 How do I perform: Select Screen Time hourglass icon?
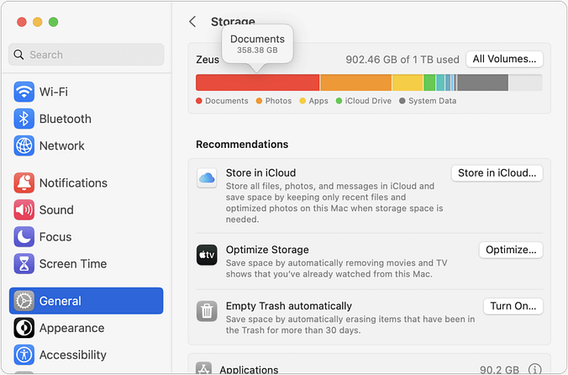24,263
